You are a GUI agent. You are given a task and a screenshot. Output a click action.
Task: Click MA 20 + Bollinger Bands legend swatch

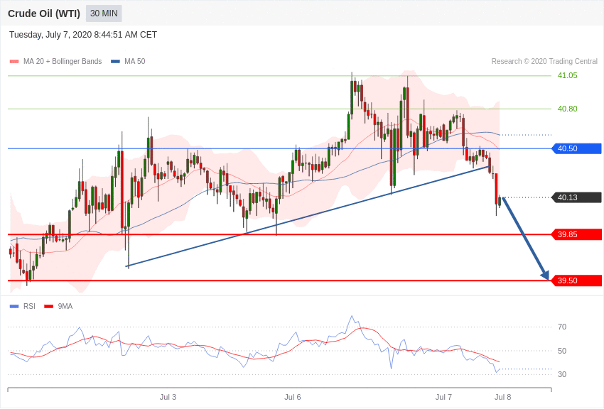pyautogui.click(x=14, y=62)
